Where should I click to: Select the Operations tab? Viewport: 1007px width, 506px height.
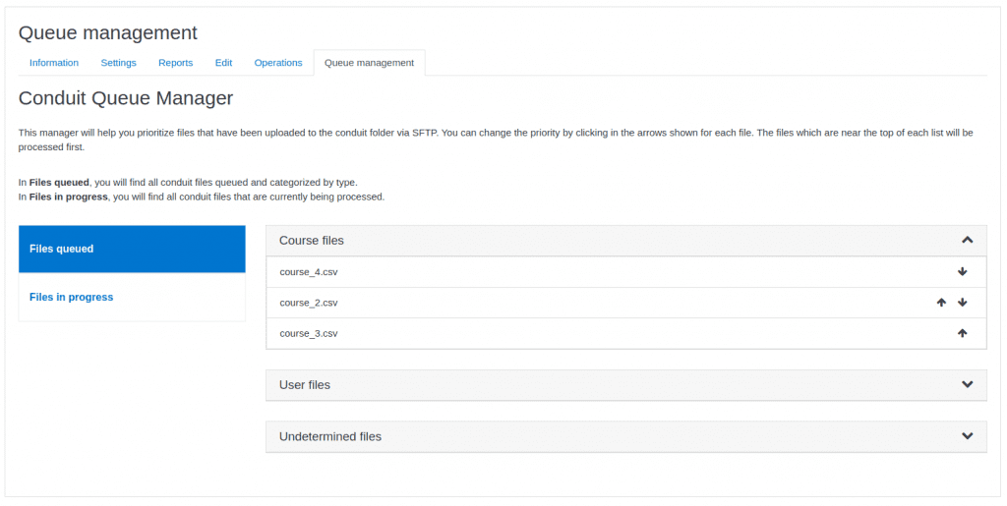pos(278,63)
